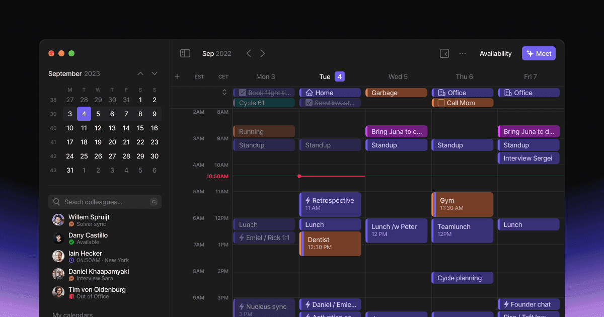
Task: Select the Tue 4 day header
Action: pos(332,76)
